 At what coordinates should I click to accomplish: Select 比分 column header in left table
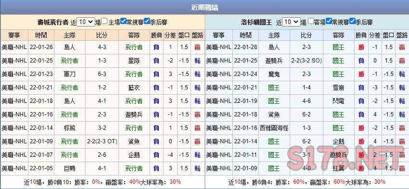pyautogui.click(x=102, y=35)
